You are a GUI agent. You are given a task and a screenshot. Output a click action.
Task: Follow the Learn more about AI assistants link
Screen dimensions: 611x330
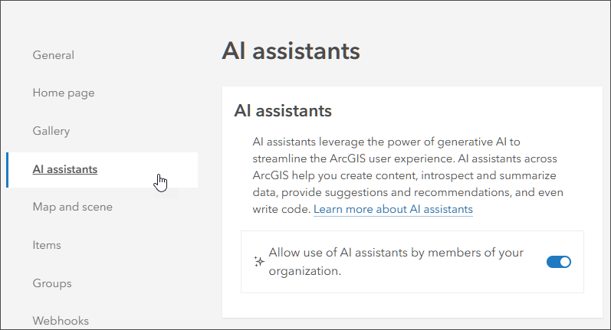click(x=393, y=209)
